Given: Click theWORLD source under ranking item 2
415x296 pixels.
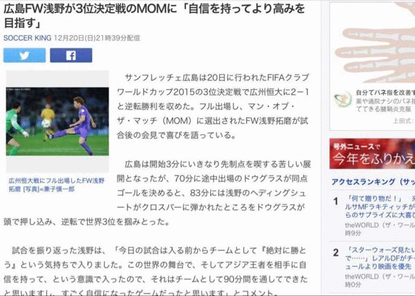Looking at the screenshot, I should tap(380, 280).
